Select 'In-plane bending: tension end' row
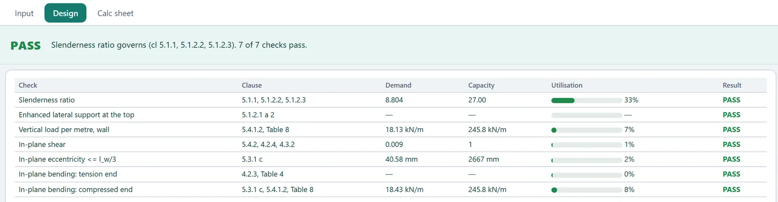778x202 pixels. [x=390, y=174]
